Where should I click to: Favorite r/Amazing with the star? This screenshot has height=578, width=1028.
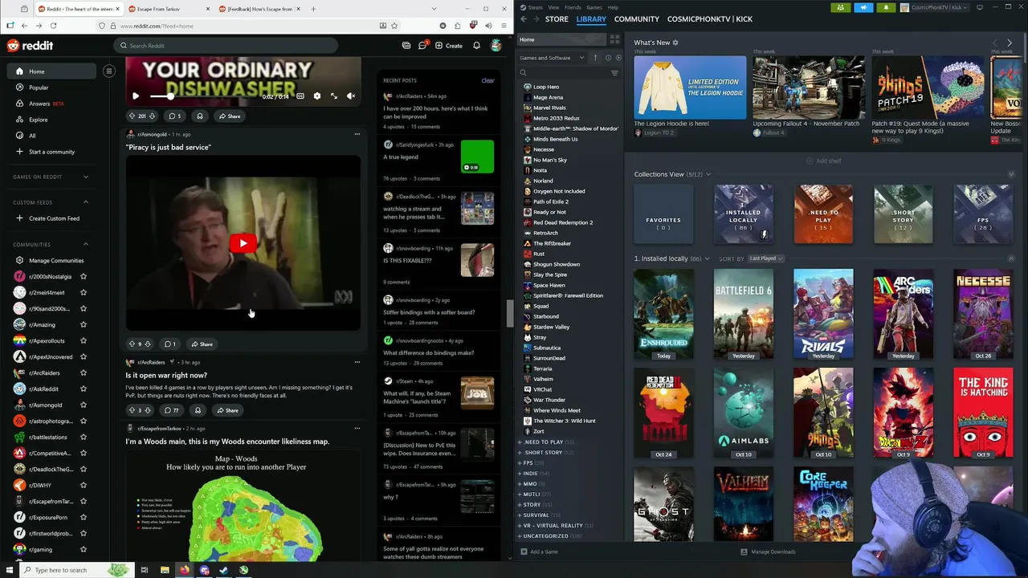point(84,324)
